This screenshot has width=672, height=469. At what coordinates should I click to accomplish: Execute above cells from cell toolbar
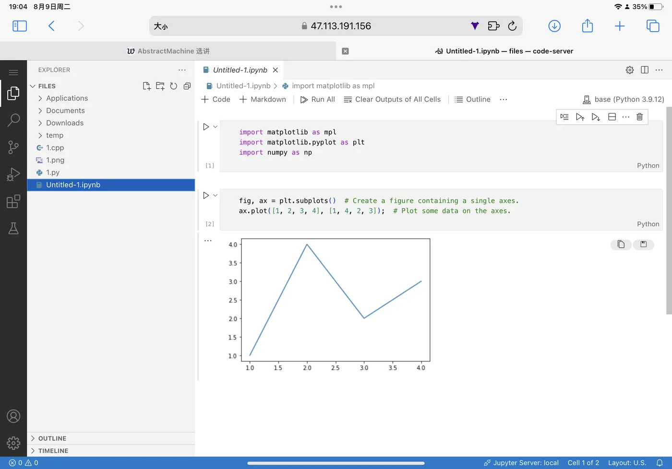(x=580, y=117)
